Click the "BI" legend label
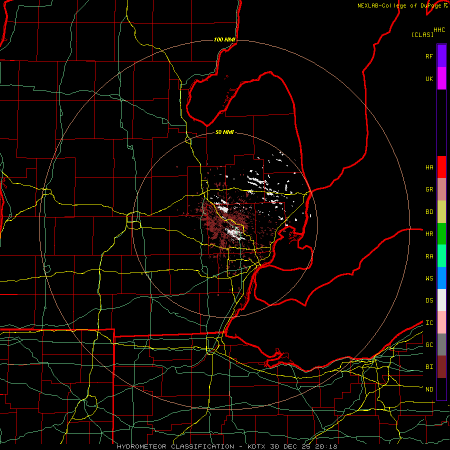This screenshot has height=450, width=450. [429, 367]
